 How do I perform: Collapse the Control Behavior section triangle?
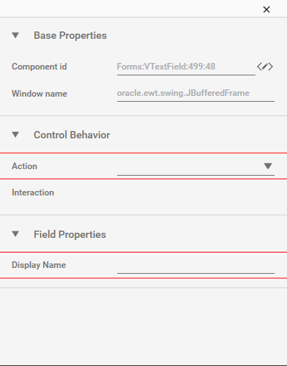point(15,135)
